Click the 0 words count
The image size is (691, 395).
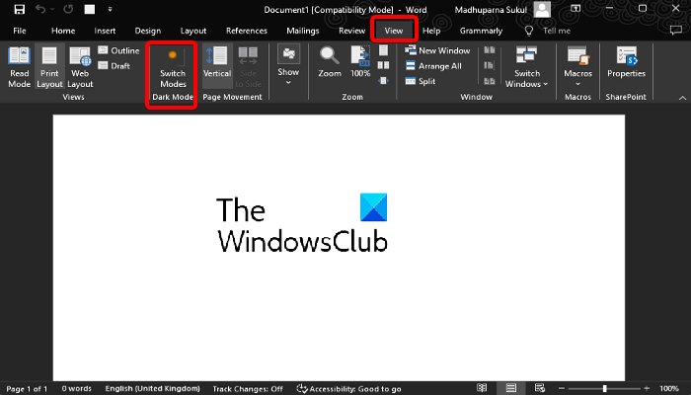[x=76, y=388]
